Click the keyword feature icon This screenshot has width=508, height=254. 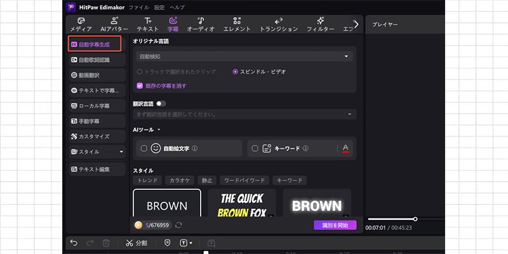pos(267,149)
